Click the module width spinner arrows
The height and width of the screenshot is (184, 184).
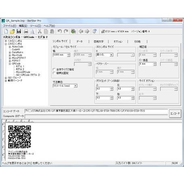coord(69,55)
